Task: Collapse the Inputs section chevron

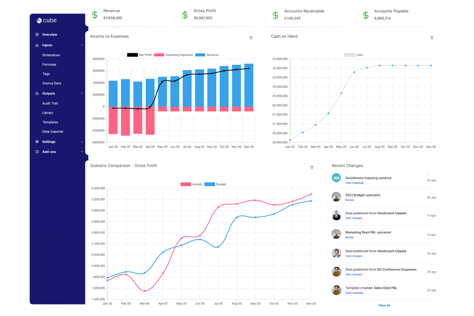Action: pos(82,45)
